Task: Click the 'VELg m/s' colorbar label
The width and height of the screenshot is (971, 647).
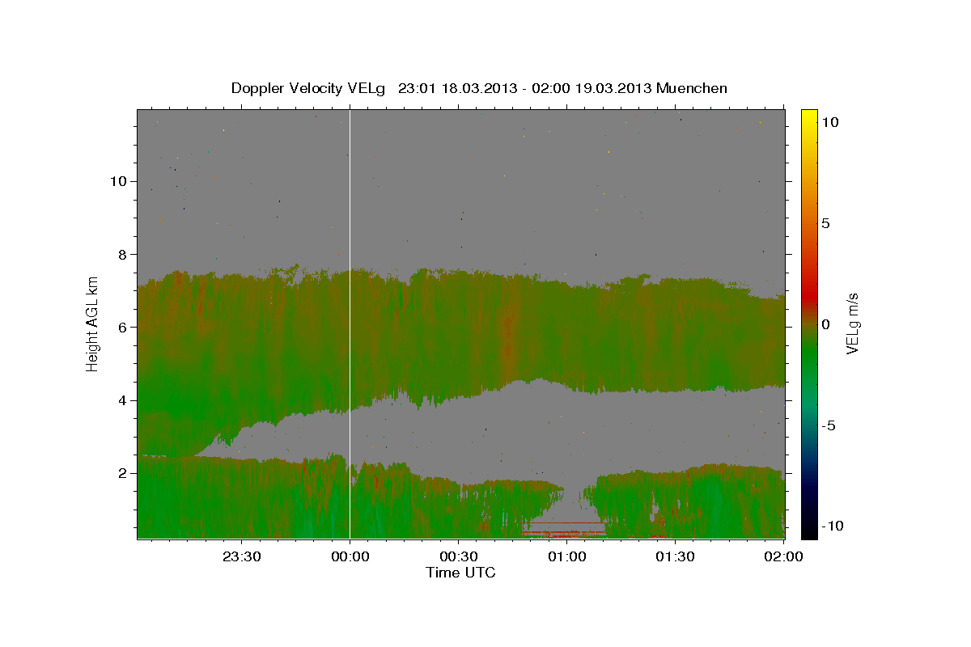Action: 852,323
